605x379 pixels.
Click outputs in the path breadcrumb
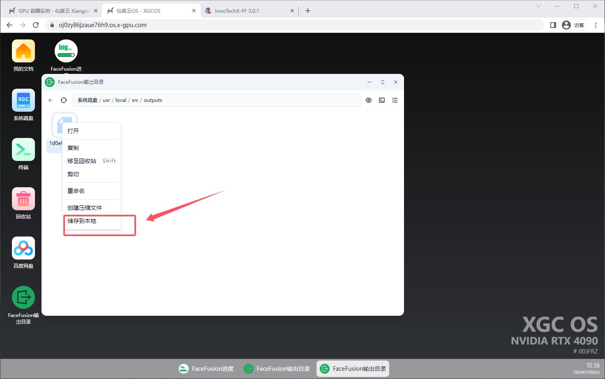pos(153,100)
